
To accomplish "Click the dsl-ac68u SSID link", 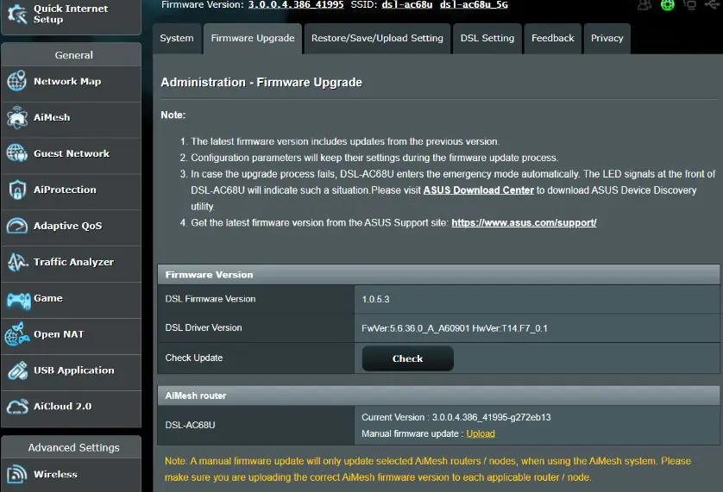I will click(407, 5).
